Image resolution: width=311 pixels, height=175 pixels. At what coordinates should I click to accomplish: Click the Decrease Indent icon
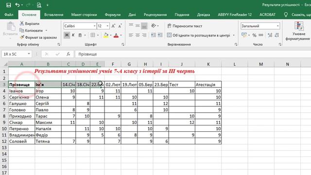coord(154,35)
